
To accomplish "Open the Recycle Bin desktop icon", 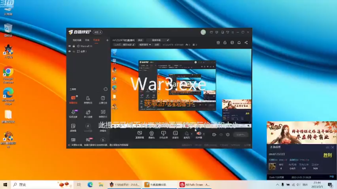I will point(8,30).
